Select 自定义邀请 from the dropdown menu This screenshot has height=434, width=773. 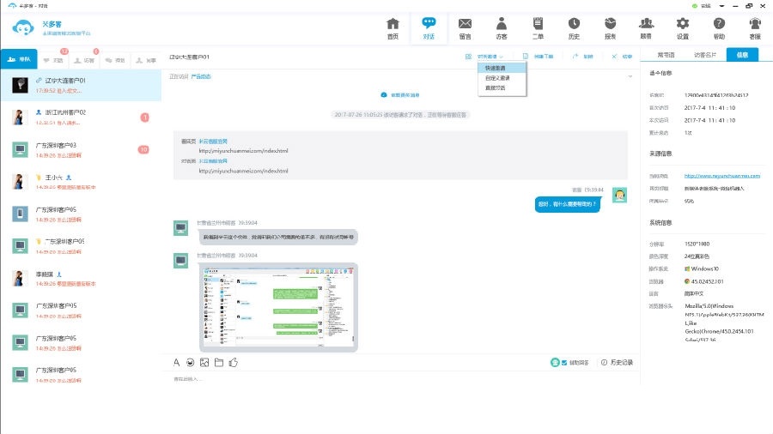pos(492,77)
